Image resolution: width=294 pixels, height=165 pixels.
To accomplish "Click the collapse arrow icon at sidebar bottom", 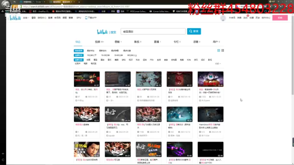I will click(x=3, y=160).
